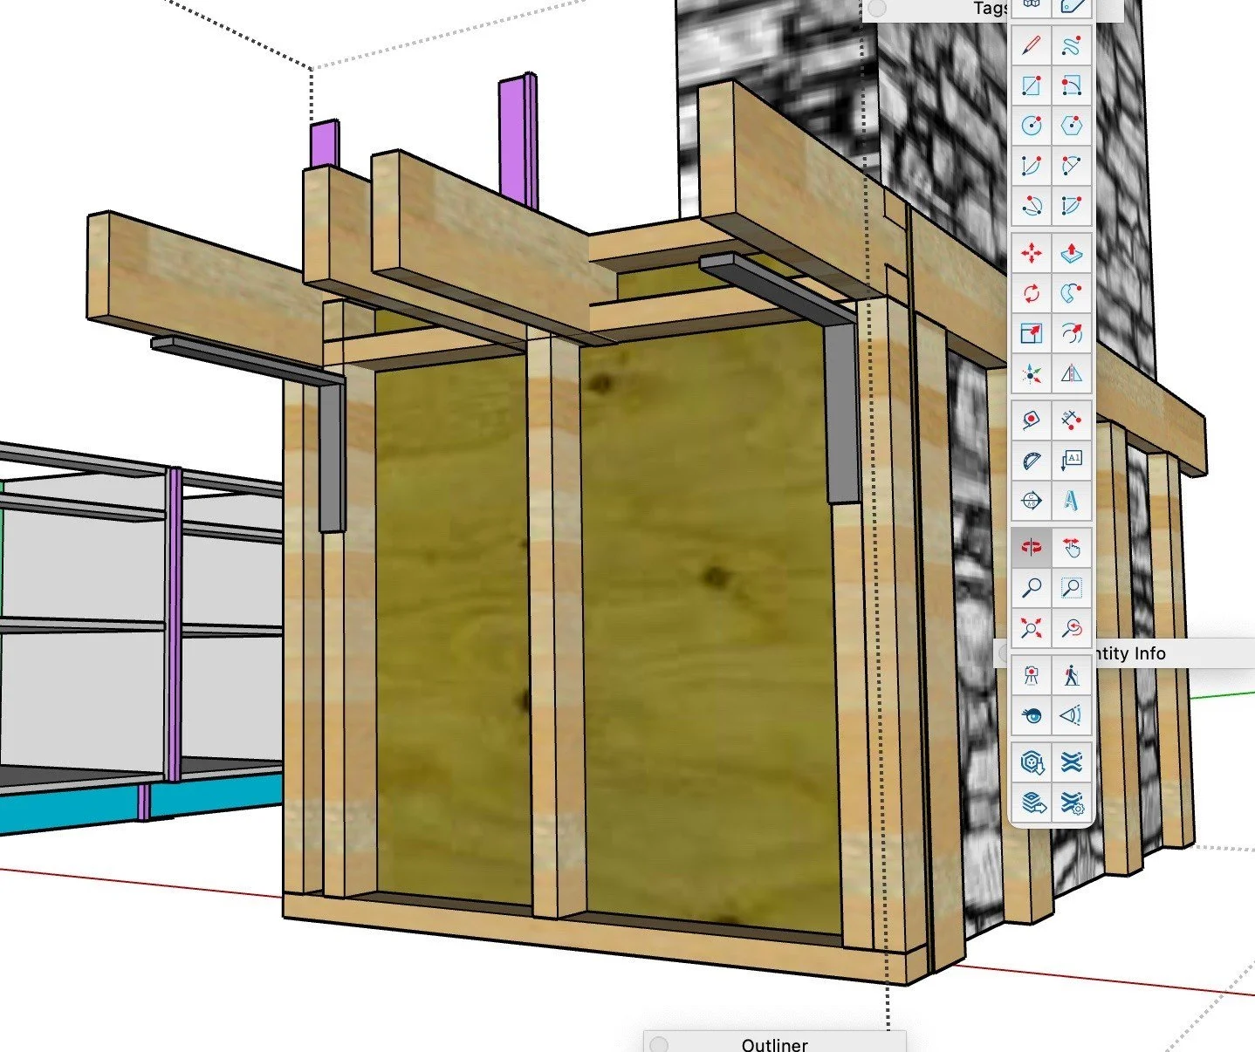1255x1052 pixels.
Task: Activate the Look Around eye tool
Action: (x=1032, y=716)
